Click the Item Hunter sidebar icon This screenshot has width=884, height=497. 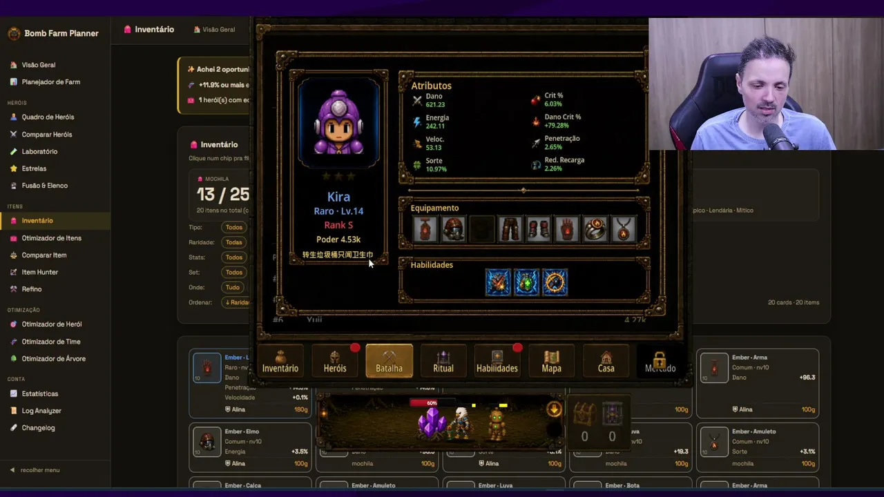click(14, 272)
